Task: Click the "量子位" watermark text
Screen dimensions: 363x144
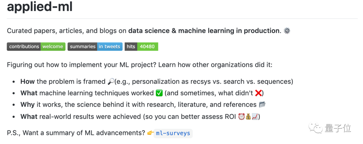Action: (338, 128)
